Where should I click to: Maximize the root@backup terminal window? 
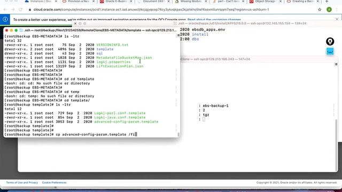point(16,30)
